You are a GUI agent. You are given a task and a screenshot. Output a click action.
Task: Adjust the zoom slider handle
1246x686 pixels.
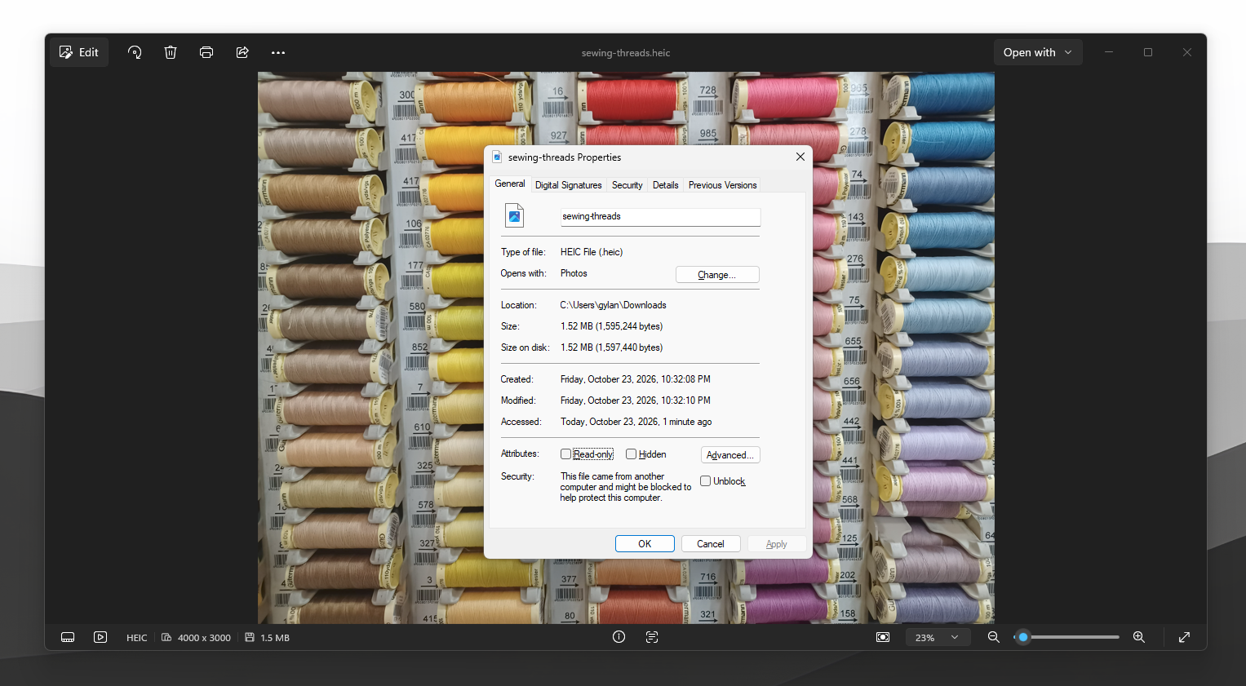(1023, 637)
